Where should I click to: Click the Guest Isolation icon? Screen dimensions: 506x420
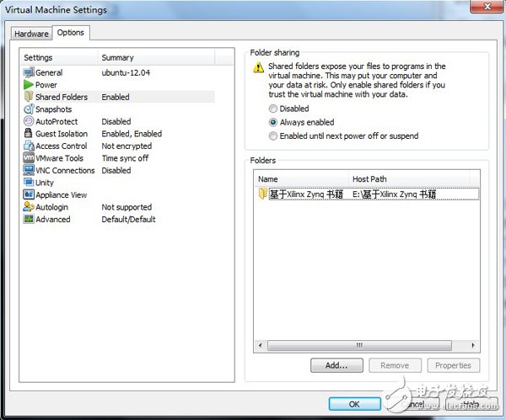coord(29,134)
